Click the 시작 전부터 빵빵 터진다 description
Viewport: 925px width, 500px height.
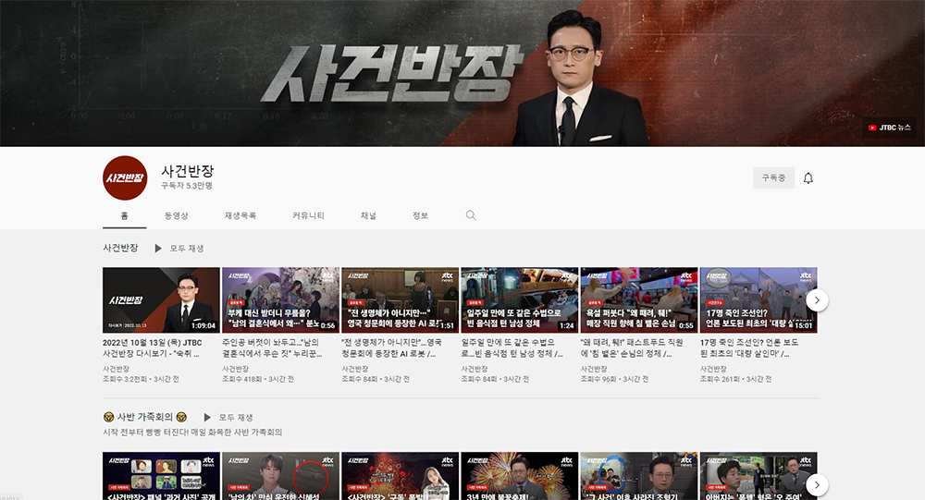192,433
